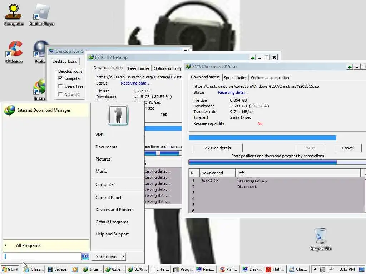The image size is (366, 274).
Task: Switch to the 82% download taskbar button
Action: (115, 269)
